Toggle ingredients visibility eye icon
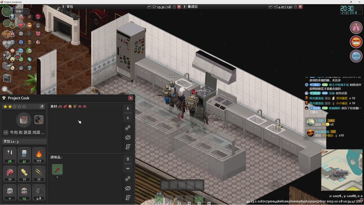Screen dimensions: 364x205 128,138
